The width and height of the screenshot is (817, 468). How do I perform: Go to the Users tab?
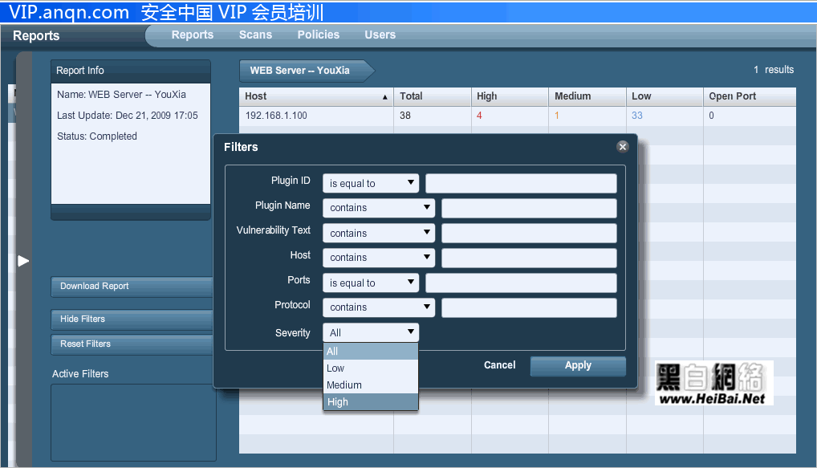coord(380,35)
